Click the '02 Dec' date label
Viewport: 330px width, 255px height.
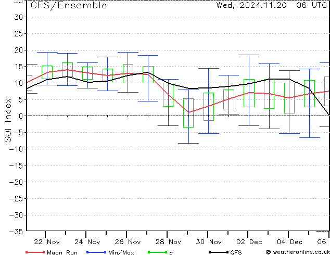point(249,242)
